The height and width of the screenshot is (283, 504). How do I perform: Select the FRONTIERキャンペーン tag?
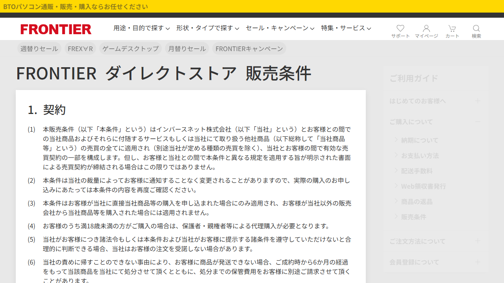(x=249, y=49)
